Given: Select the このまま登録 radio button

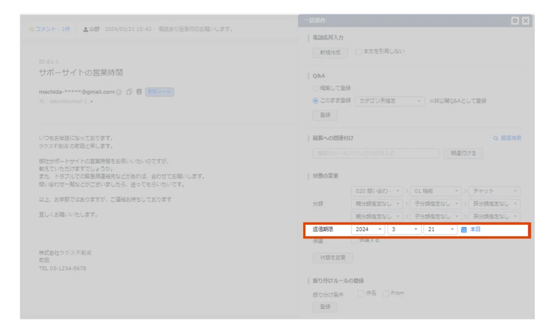Looking at the screenshot, I should 316,101.
